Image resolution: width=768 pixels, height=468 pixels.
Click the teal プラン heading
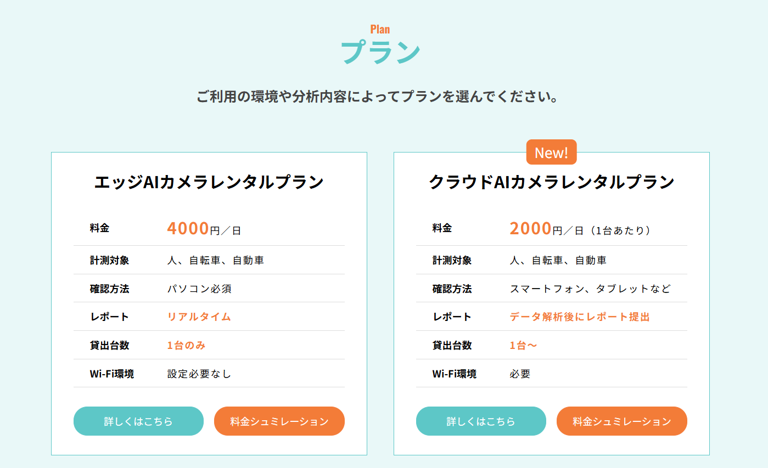(380, 53)
